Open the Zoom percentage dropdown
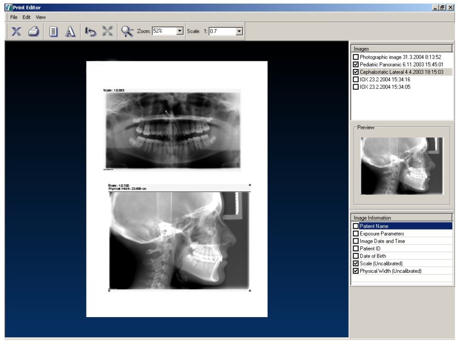The width and height of the screenshot is (459, 344). click(180, 31)
